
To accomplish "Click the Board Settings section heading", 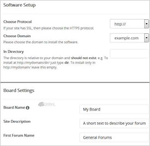I will pyautogui.click(x=19, y=90).
